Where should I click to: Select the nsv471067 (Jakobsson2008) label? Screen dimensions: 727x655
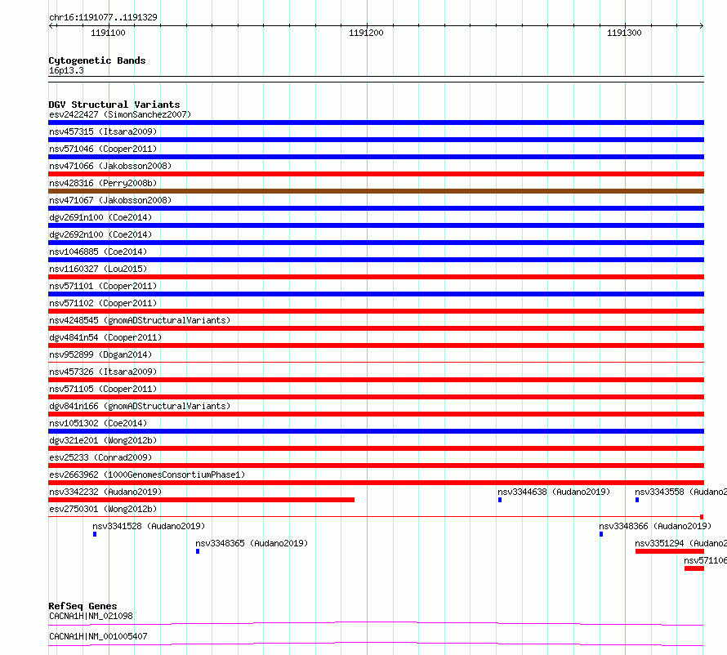click(110, 200)
